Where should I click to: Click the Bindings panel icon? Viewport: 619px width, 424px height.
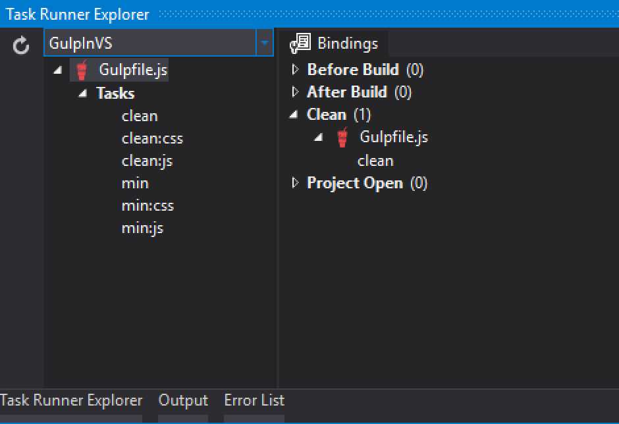coord(300,43)
